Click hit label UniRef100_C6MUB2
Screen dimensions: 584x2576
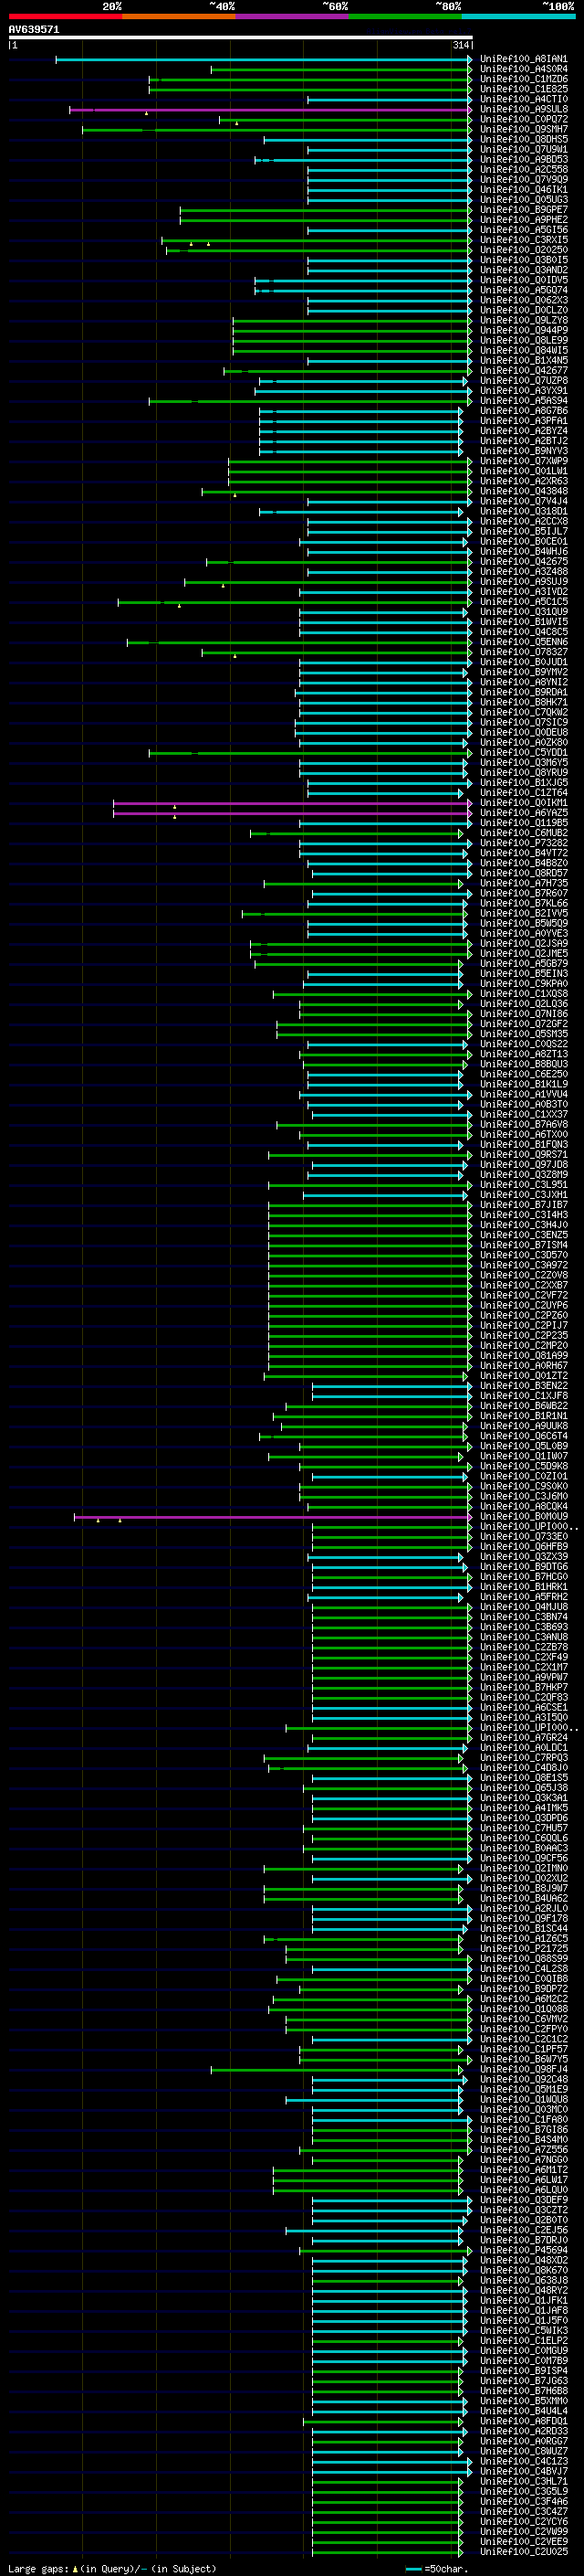[x=523, y=833]
